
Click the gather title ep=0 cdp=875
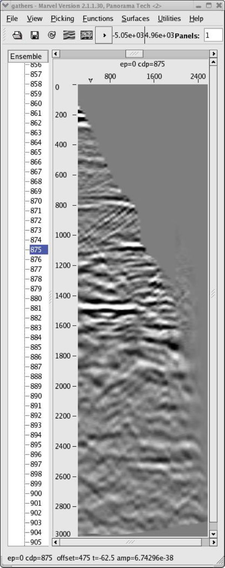pos(142,64)
